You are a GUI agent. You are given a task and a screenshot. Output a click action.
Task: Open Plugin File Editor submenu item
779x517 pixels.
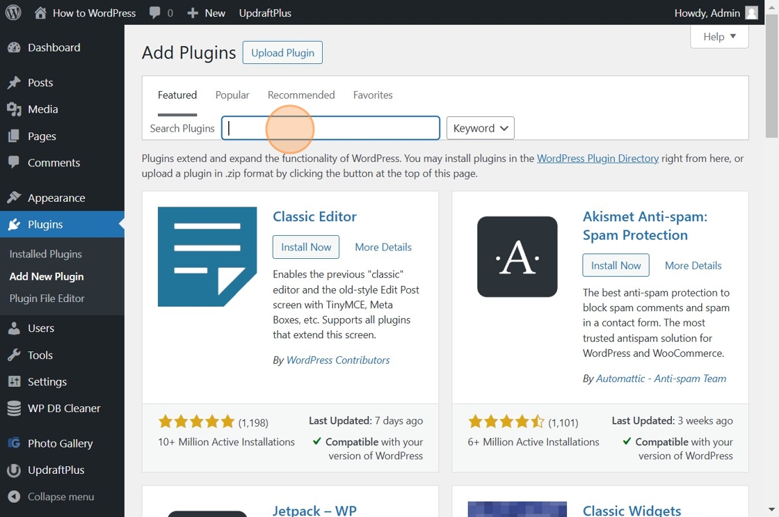(47, 299)
